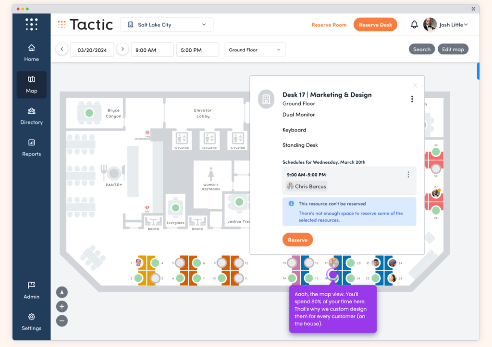Click the orange Reserve button in panel
The width and height of the screenshot is (492, 347).
click(297, 240)
